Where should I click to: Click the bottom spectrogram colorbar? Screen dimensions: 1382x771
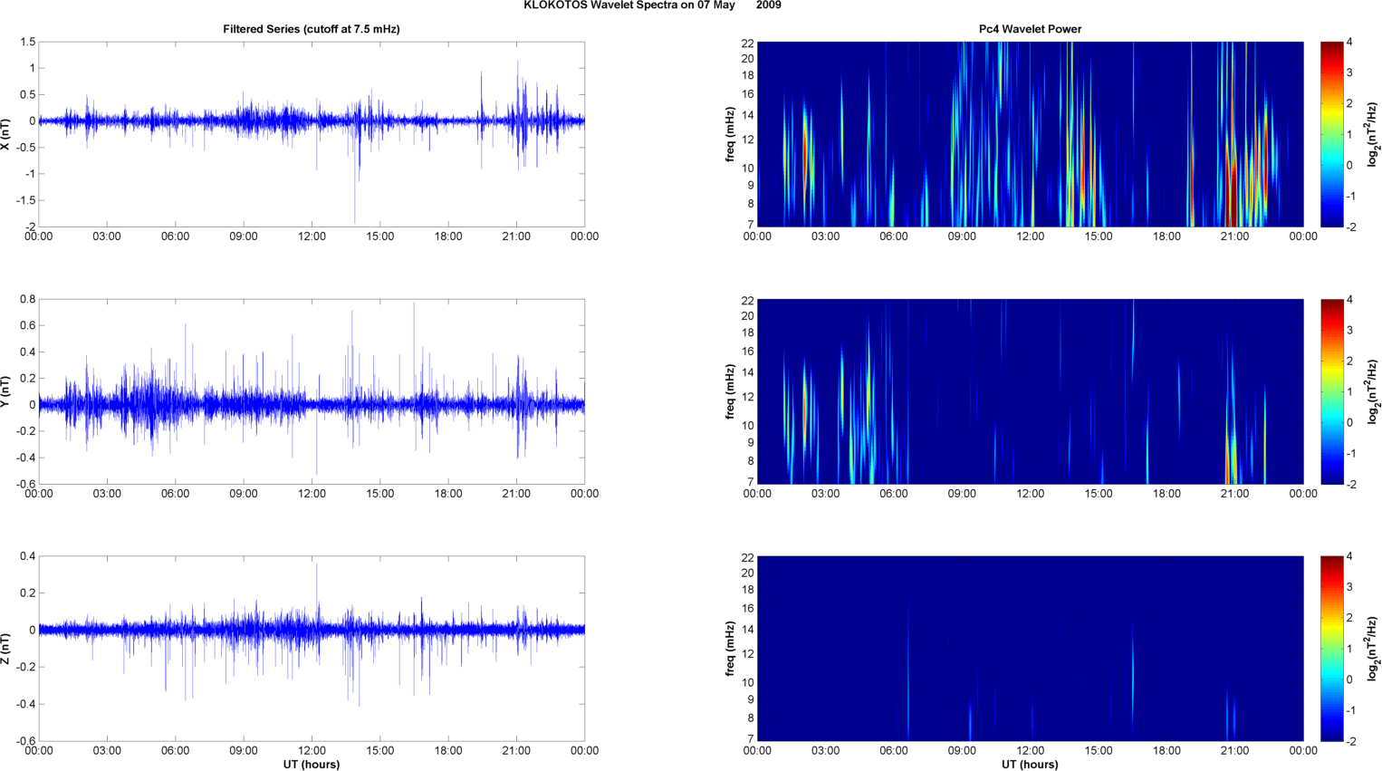click(x=1331, y=649)
